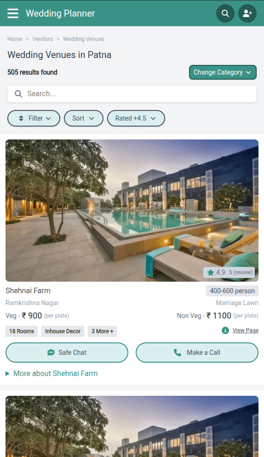Click the star rating badge 4.9

click(229, 272)
